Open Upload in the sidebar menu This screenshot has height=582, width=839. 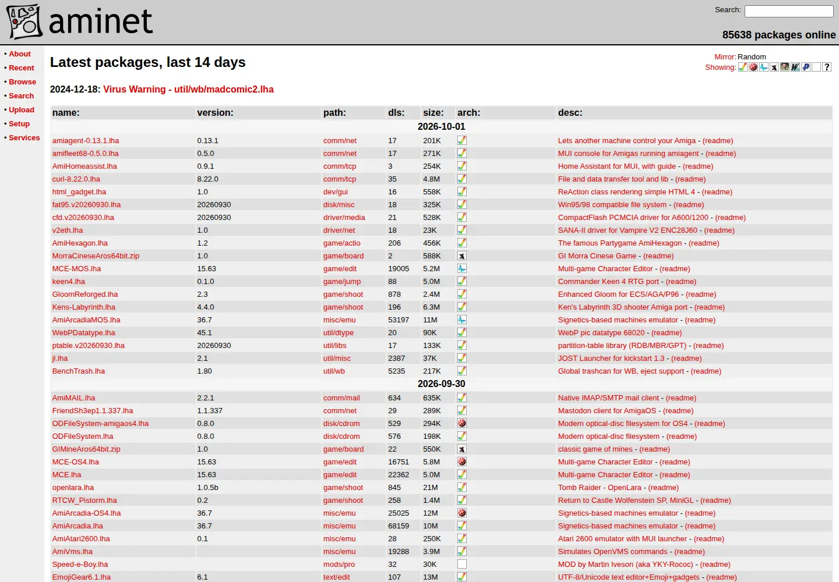point(22,110)
